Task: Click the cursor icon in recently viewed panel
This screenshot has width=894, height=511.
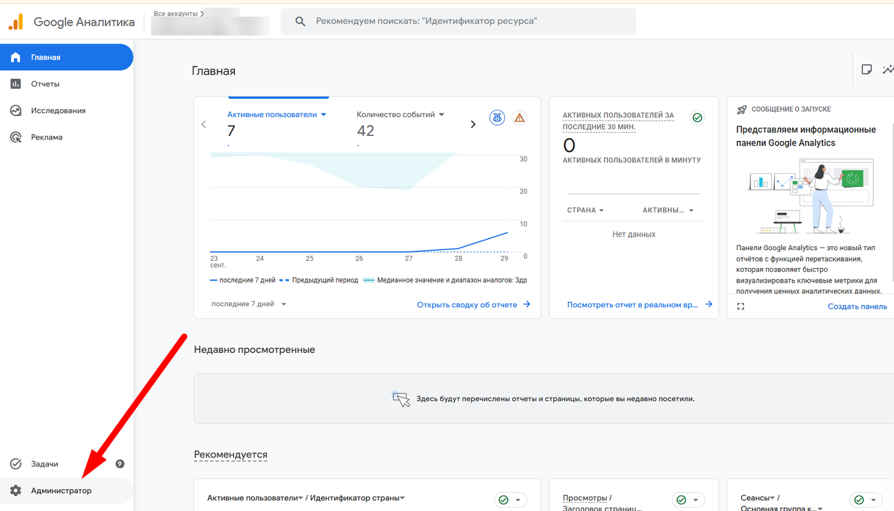Action: (401, 399)
